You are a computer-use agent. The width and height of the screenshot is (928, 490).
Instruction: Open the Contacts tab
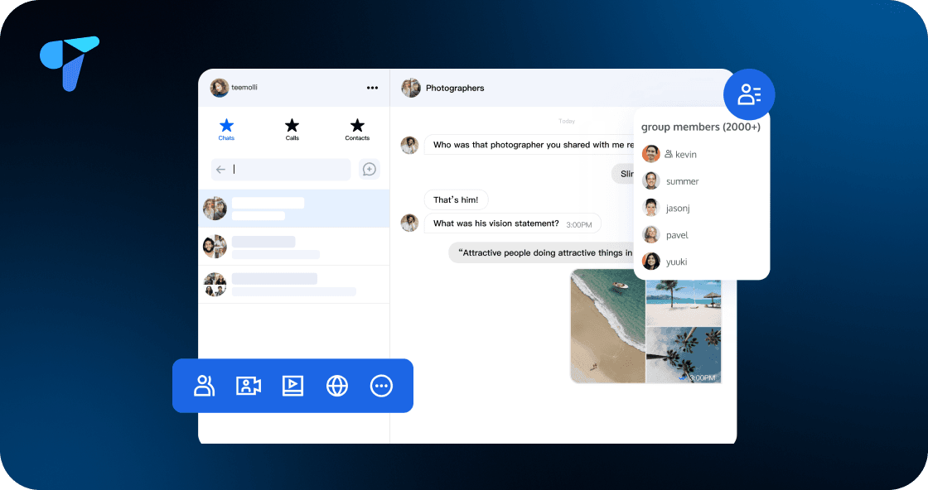pyautogui.click(x=357, y=130)
